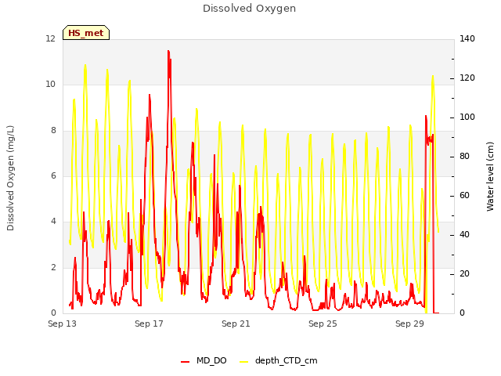Click the tallest red MD_DO peak near Sep 18
The image size is (501, 376).
click(168, 51)
